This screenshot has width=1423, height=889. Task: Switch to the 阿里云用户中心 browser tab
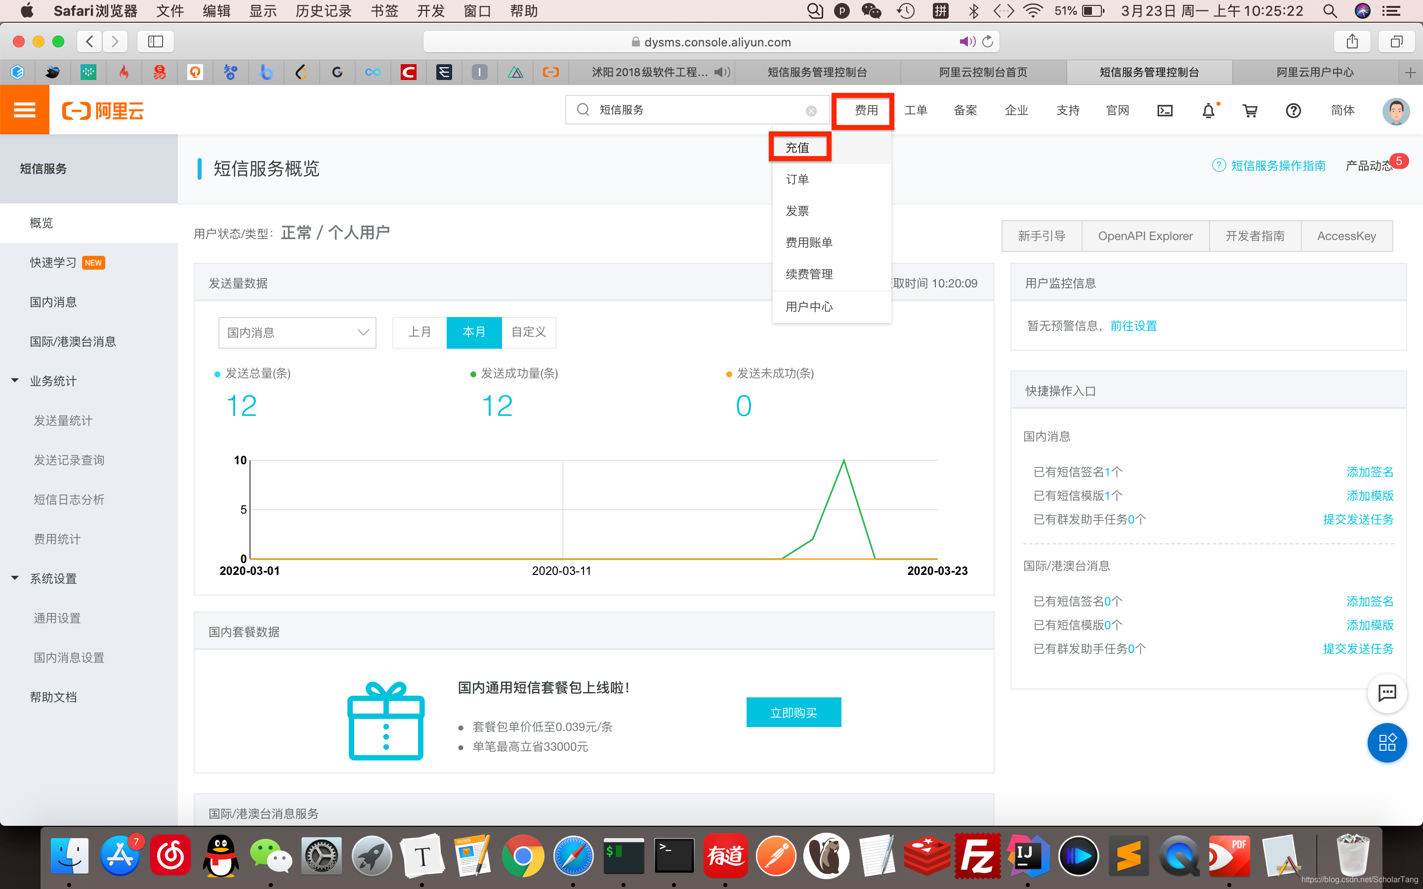pyautogui.click(x=1315, y=72)
